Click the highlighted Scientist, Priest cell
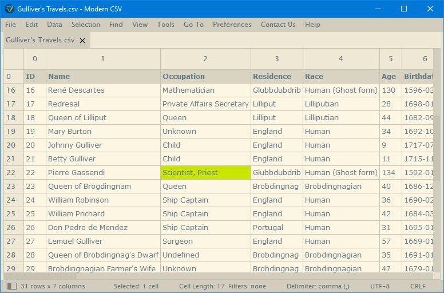Image resolution: width=444 pixels, height=293 pixels. 205,173
